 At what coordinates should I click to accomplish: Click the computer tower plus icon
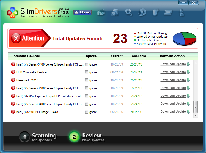(x=156, y=12)
